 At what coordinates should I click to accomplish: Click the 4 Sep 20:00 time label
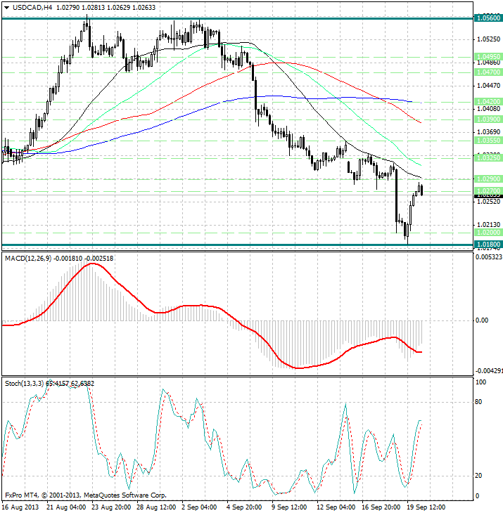coord(244,507)
